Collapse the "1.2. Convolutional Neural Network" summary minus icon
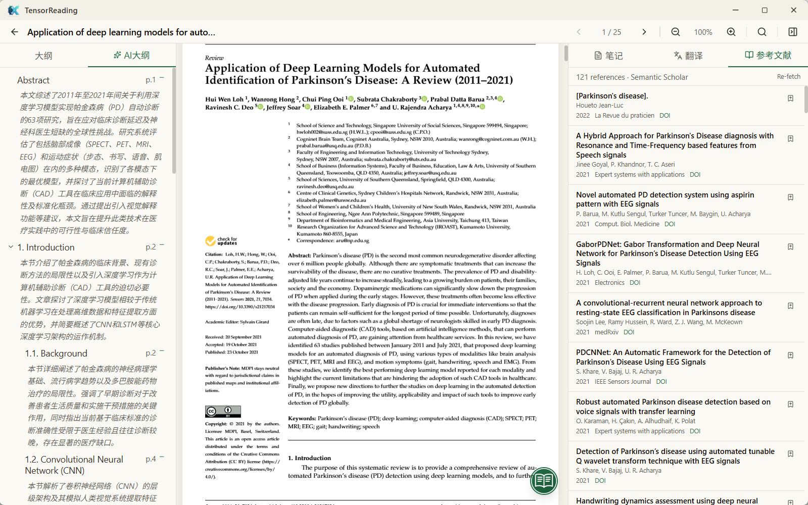Image resolution: width=808 pixels, height=505 pixels. click(x=162, y=458)
